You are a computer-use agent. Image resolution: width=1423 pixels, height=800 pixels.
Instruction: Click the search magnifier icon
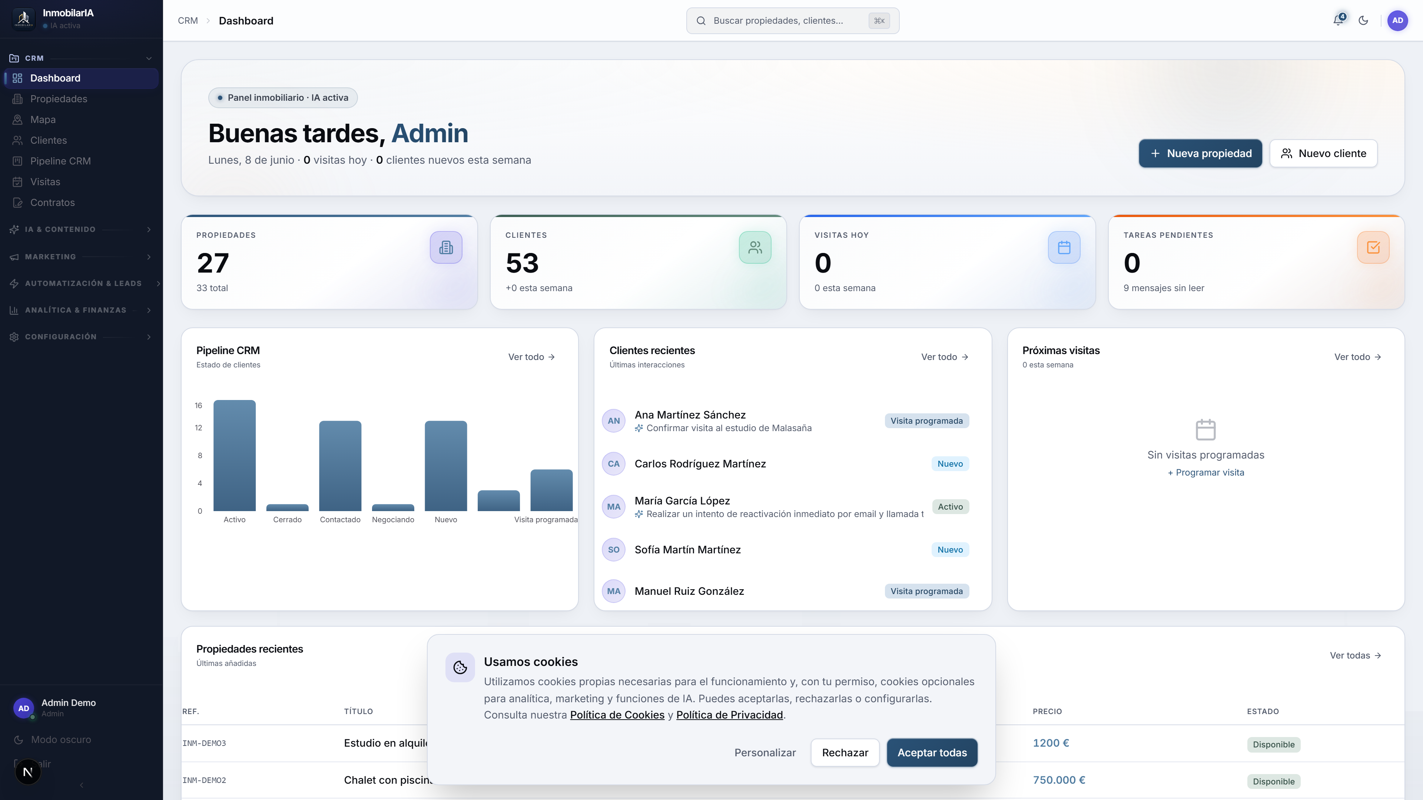pyautogui.click(x=701, y=20)
